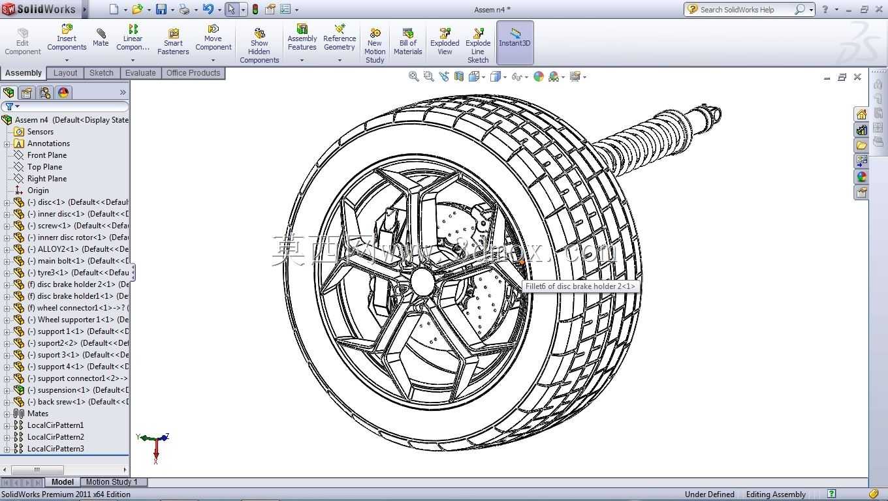Expand the LocalCirPattern1 tree node
This screenshot has width=888, height=501.
(7, 425)
